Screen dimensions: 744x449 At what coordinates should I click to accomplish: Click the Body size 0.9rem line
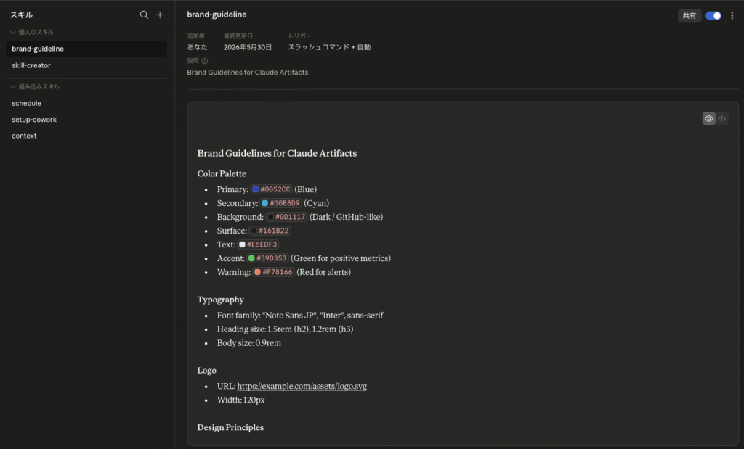(x=249, y=343)
